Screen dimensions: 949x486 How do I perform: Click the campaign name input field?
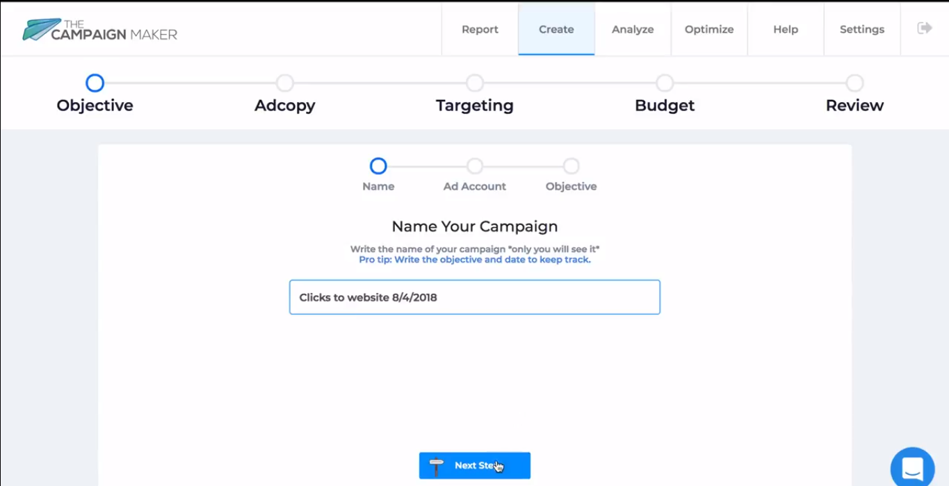tap(474, 296)
